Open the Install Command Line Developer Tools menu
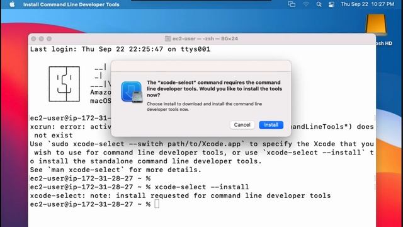 click(x=71, y=4)
